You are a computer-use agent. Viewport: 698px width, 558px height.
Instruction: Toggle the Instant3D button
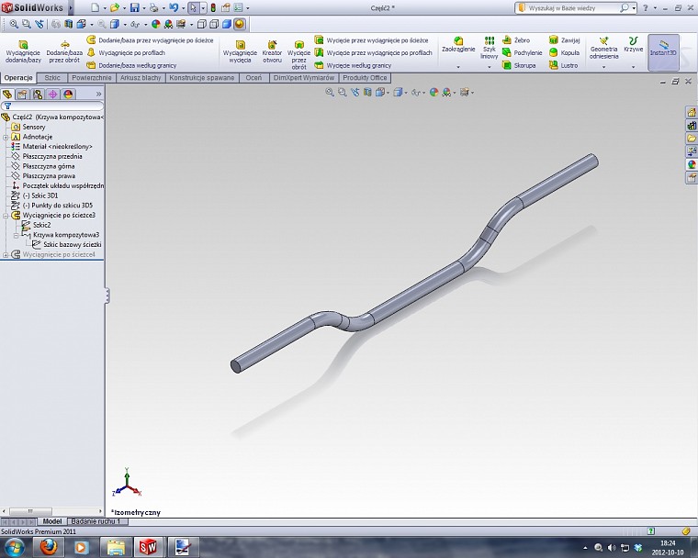coord(663,52)
